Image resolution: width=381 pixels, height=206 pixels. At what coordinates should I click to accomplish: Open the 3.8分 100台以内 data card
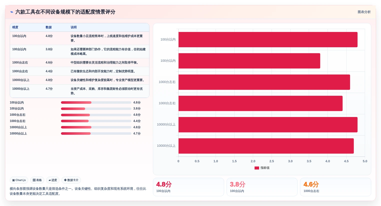(262, 187)
